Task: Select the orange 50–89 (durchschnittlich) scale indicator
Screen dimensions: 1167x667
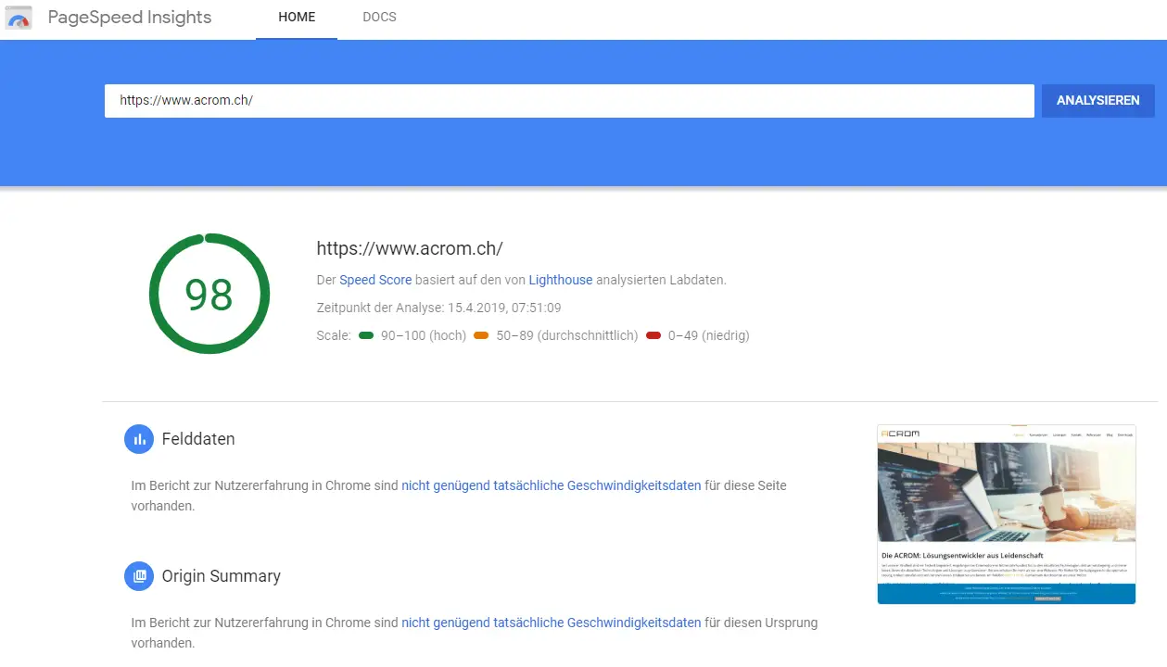Action: [x=482, y=335]
